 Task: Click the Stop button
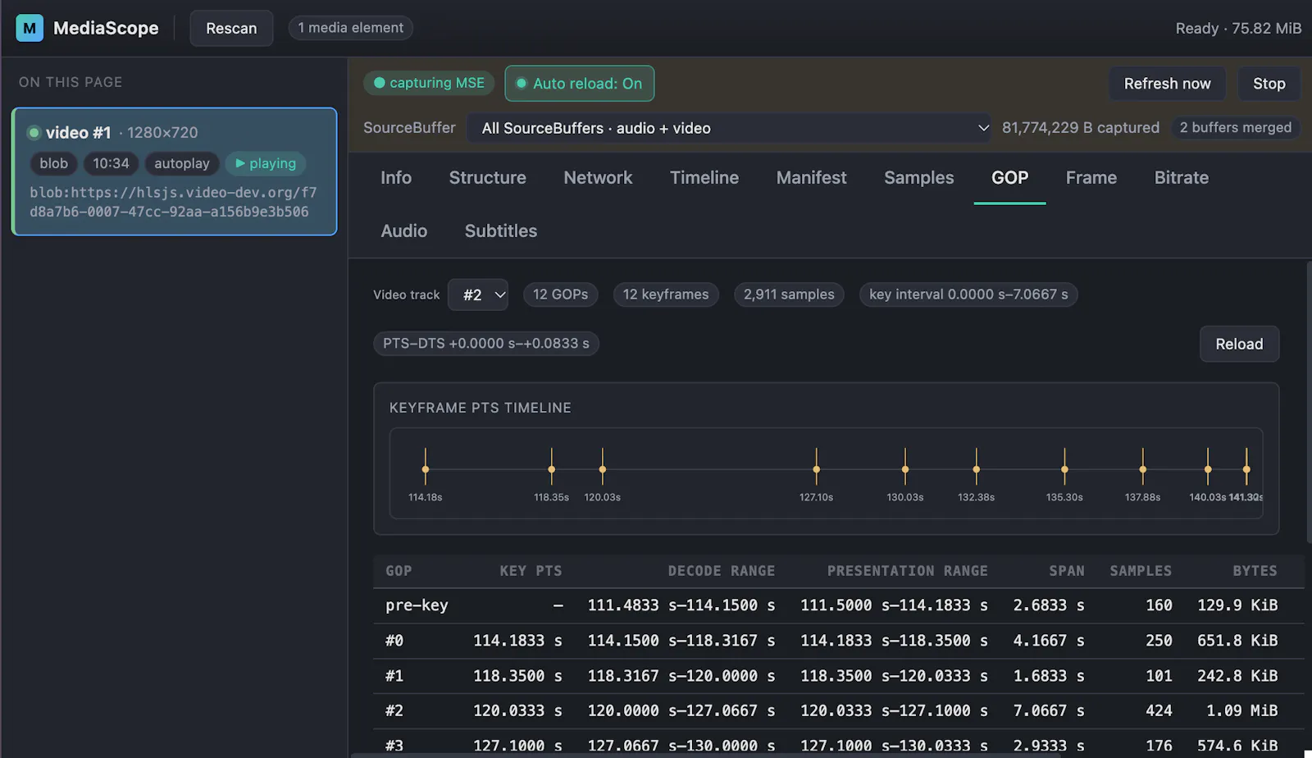point(1269,84)
